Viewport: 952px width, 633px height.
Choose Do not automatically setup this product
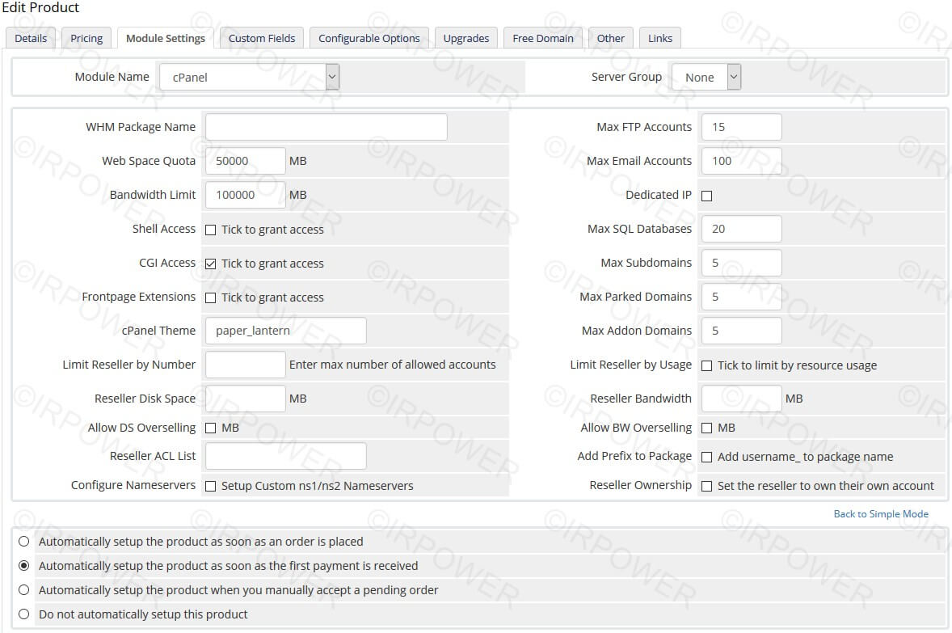[24, 614]
